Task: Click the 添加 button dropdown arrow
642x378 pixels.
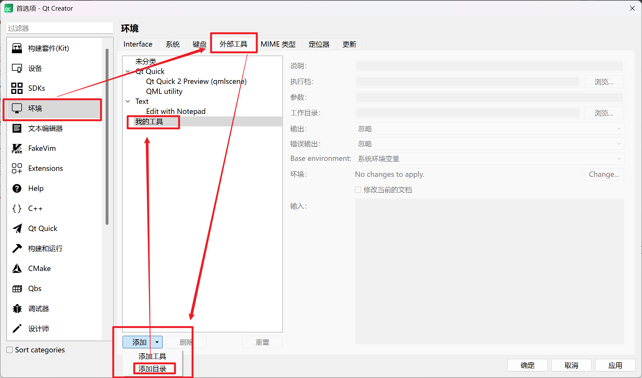Action: 157,342
